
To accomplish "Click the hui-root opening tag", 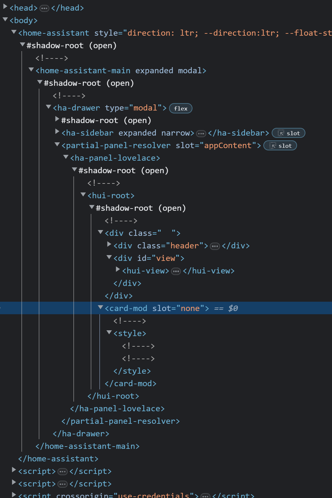I will point(111,196).
